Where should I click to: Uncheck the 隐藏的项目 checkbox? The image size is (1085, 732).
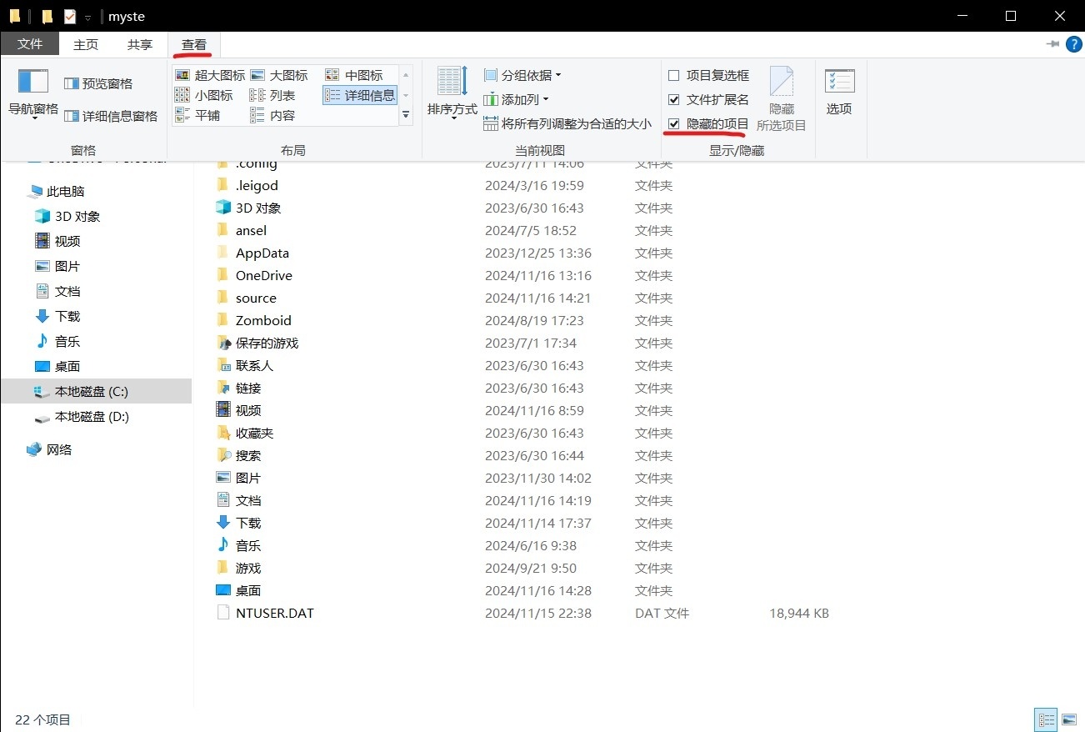pyautogui.click(x=674, y=123)
